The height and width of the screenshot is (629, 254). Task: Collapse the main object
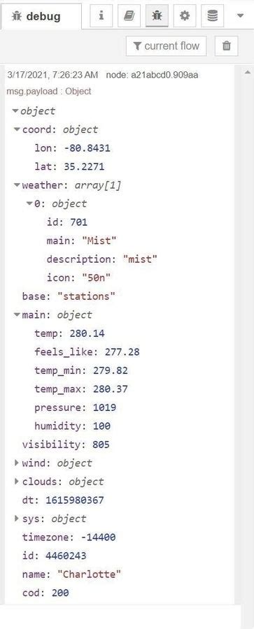(17, 314)
